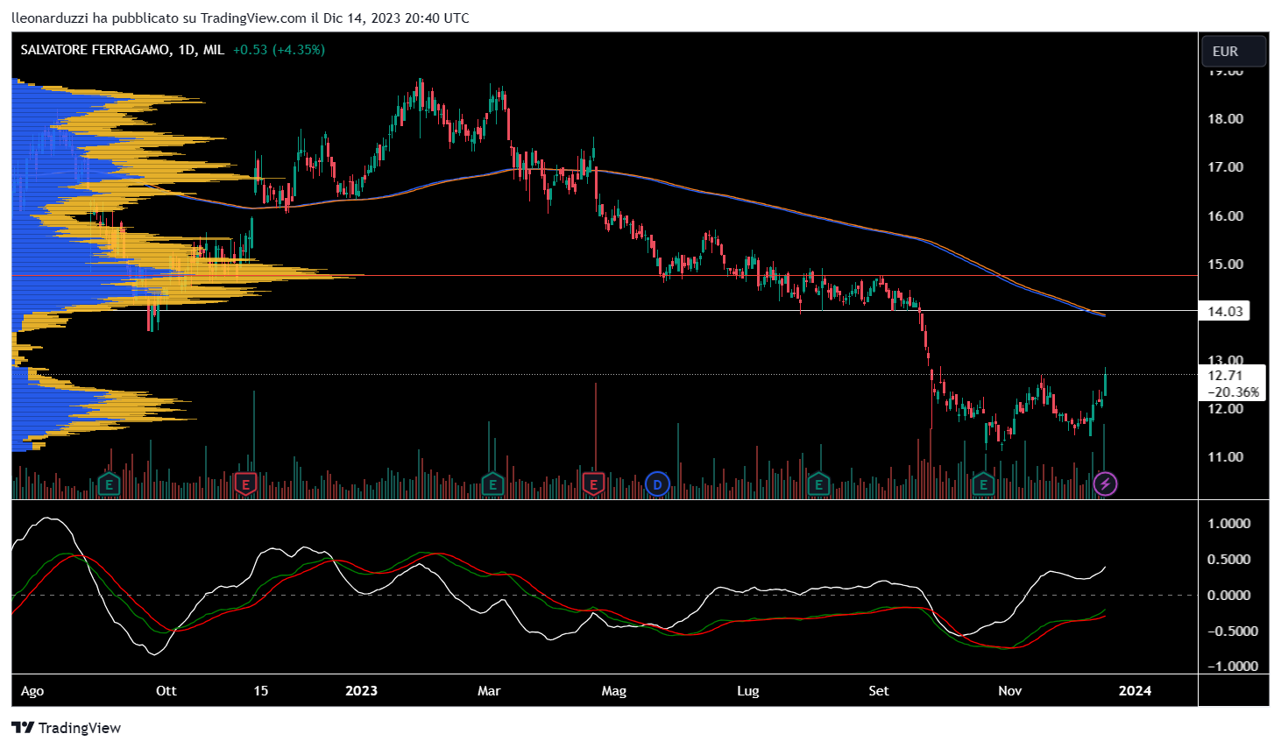Viewport: 1281px width, 748px height.
Task: Click the 0.0000 indicator scale value
Action: tap(1229, 596)
